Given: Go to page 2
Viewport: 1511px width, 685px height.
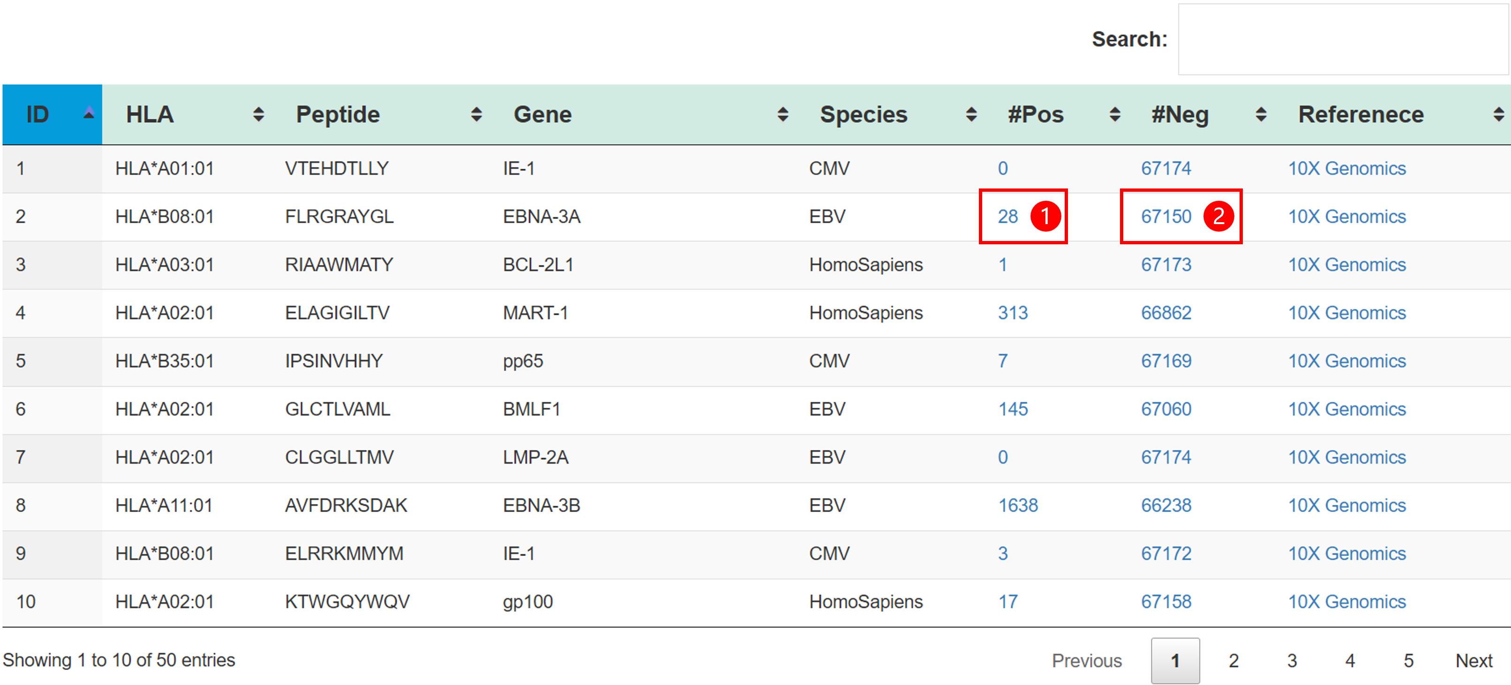Looking at the screenshot, I should point(1233,660).
